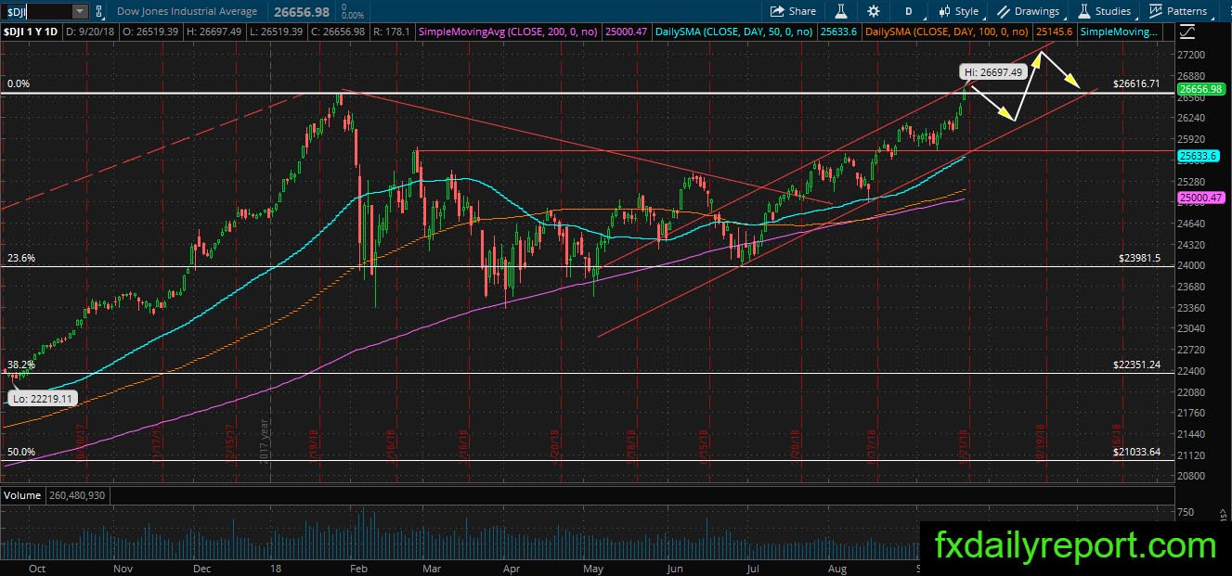The width and height of the screenshot is (1232, 576).
Task: Open the D timeframe dropdown
Action: click(x=909, y=11)
